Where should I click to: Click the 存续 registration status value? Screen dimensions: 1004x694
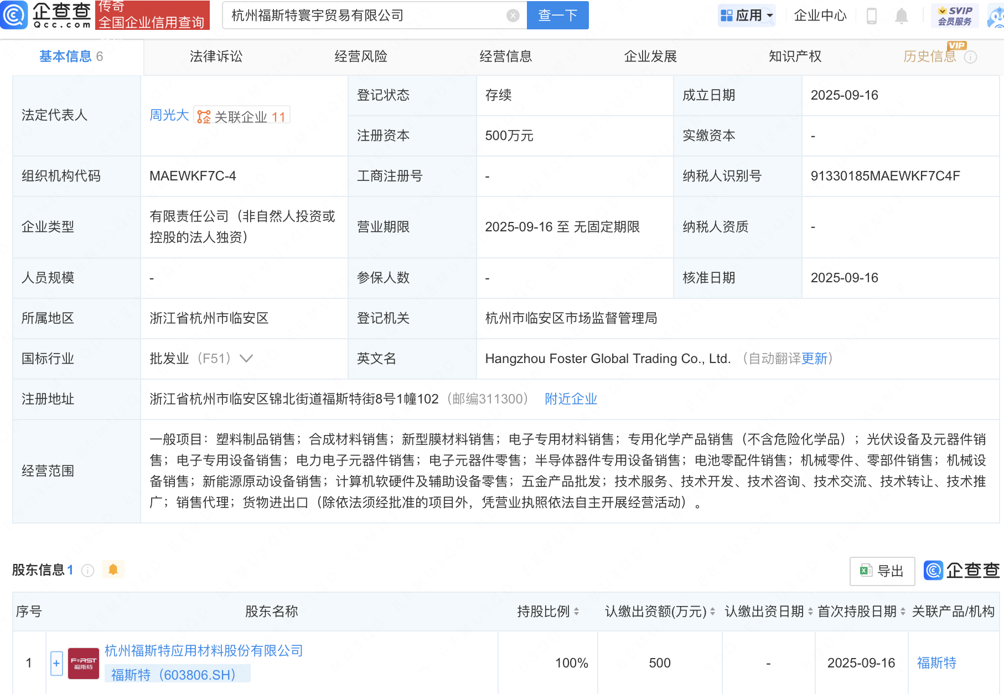[498, 95]
